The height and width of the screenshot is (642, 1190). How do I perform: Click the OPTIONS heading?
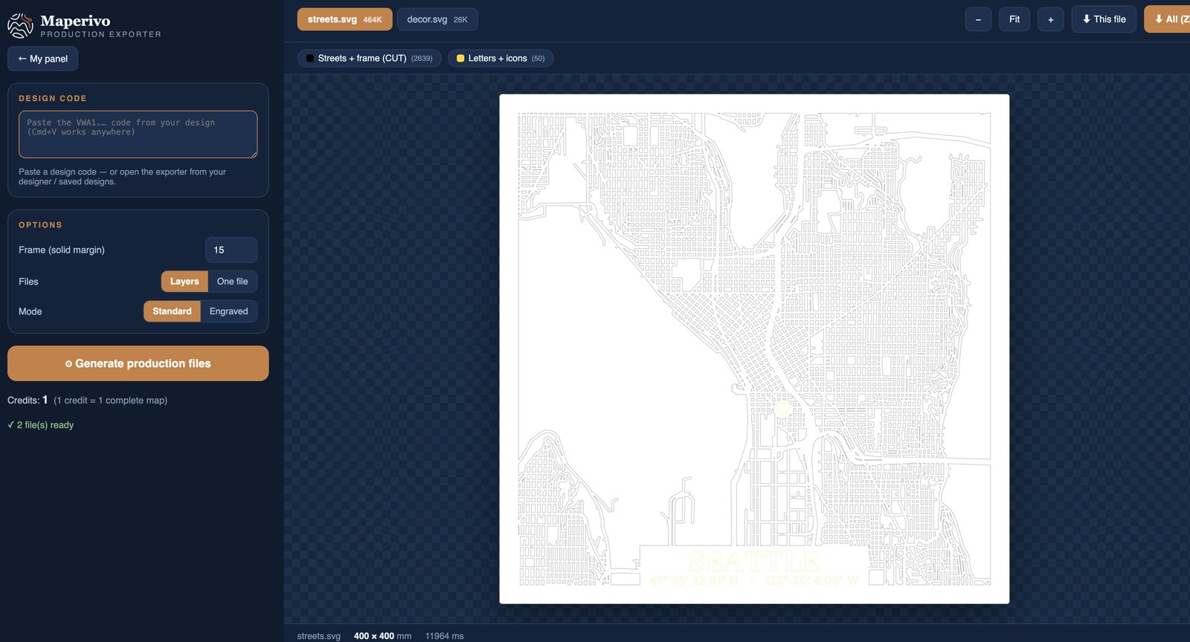coord(41,224)
